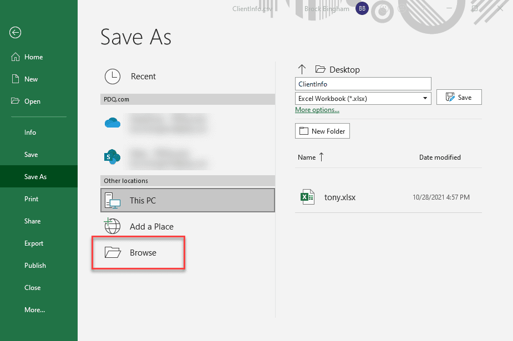
Task: Click the Excel Workbook (*.xlsx) file type box
Action: click(363, 98)
